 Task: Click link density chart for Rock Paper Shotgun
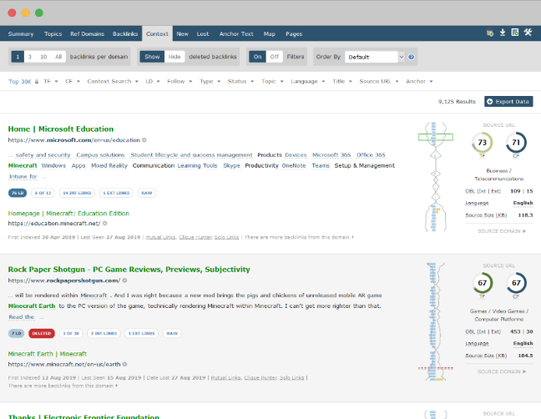coord(436,321)
